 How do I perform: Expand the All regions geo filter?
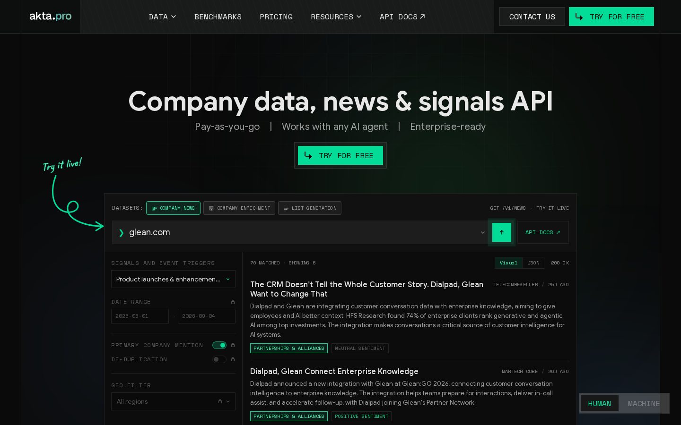(173, 401)
